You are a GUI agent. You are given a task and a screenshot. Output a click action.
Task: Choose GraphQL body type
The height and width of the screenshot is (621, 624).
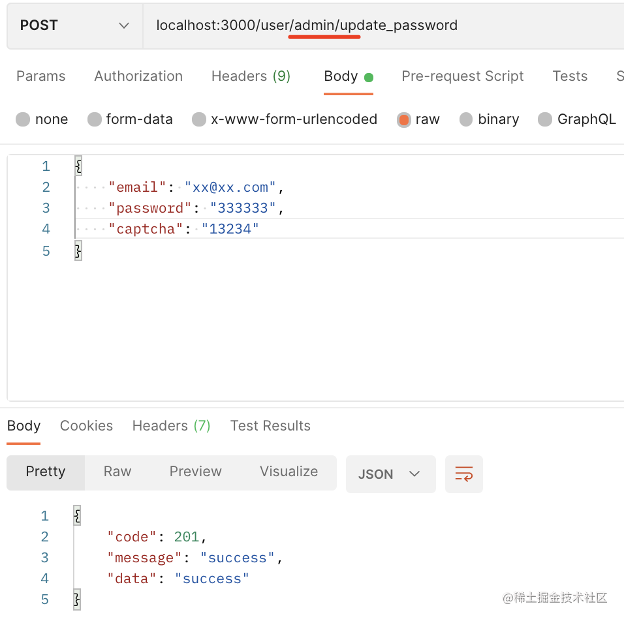click(x=545, y=119)
